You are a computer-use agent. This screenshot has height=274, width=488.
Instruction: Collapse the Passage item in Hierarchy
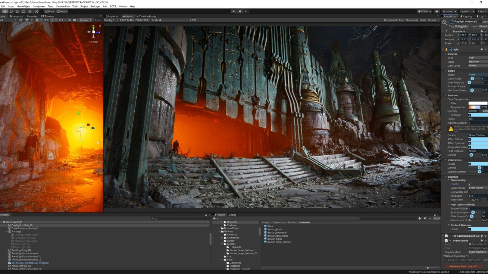click(x=7, y=232)
